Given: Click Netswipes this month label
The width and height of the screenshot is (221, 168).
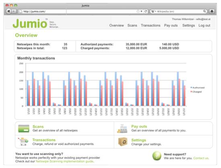Looking at the screenshot, I should point(33,44).
